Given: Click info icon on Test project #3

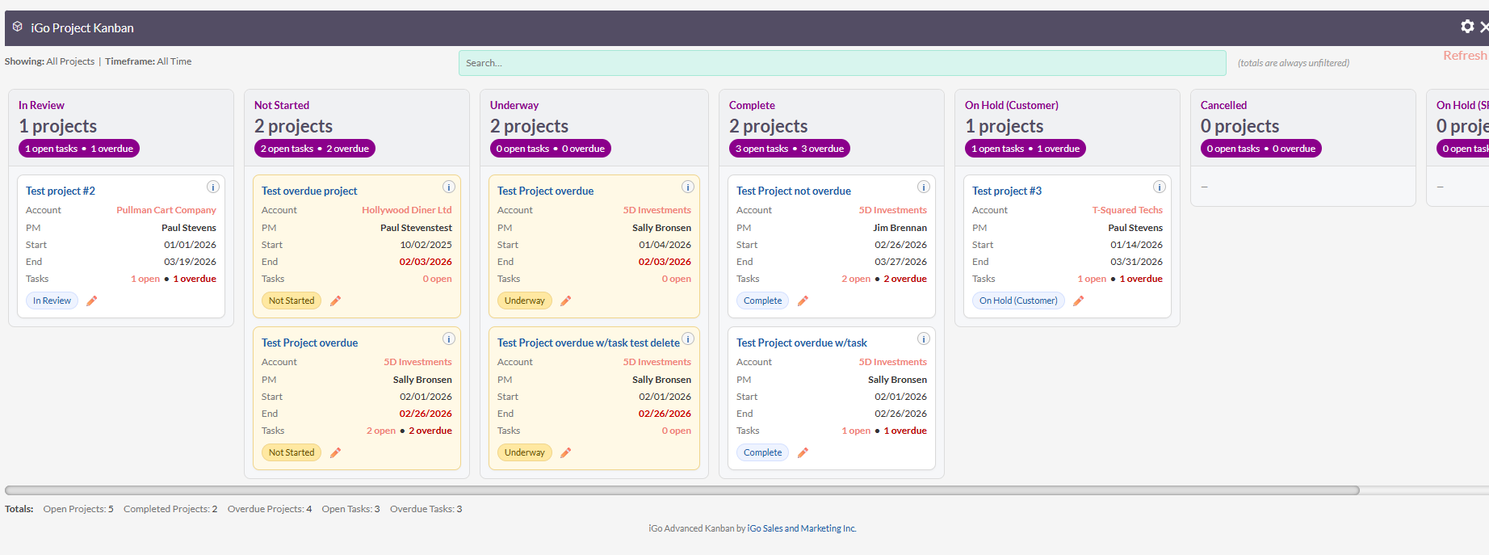Looking at the screenshot, I should tap(1160, 187).
